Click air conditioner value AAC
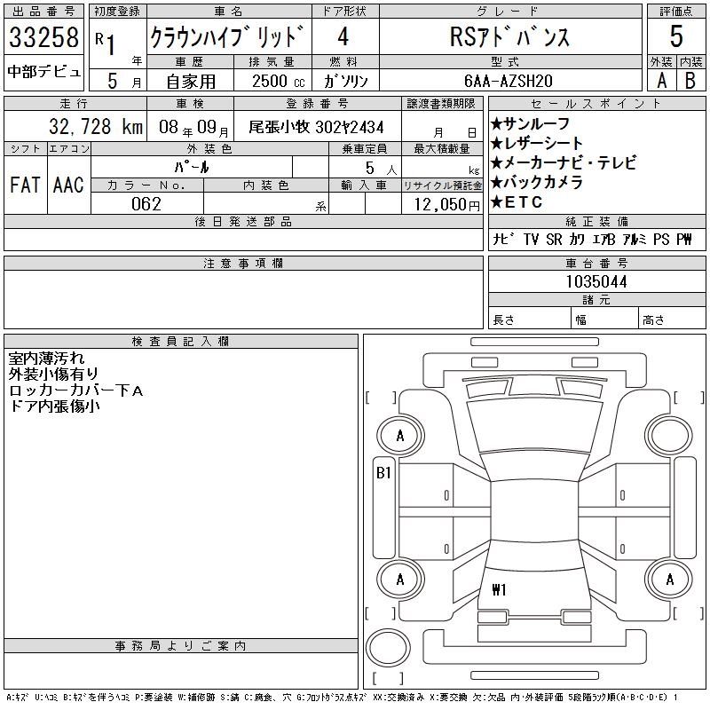Screen dimensions: 710x710 coord(68,185)
